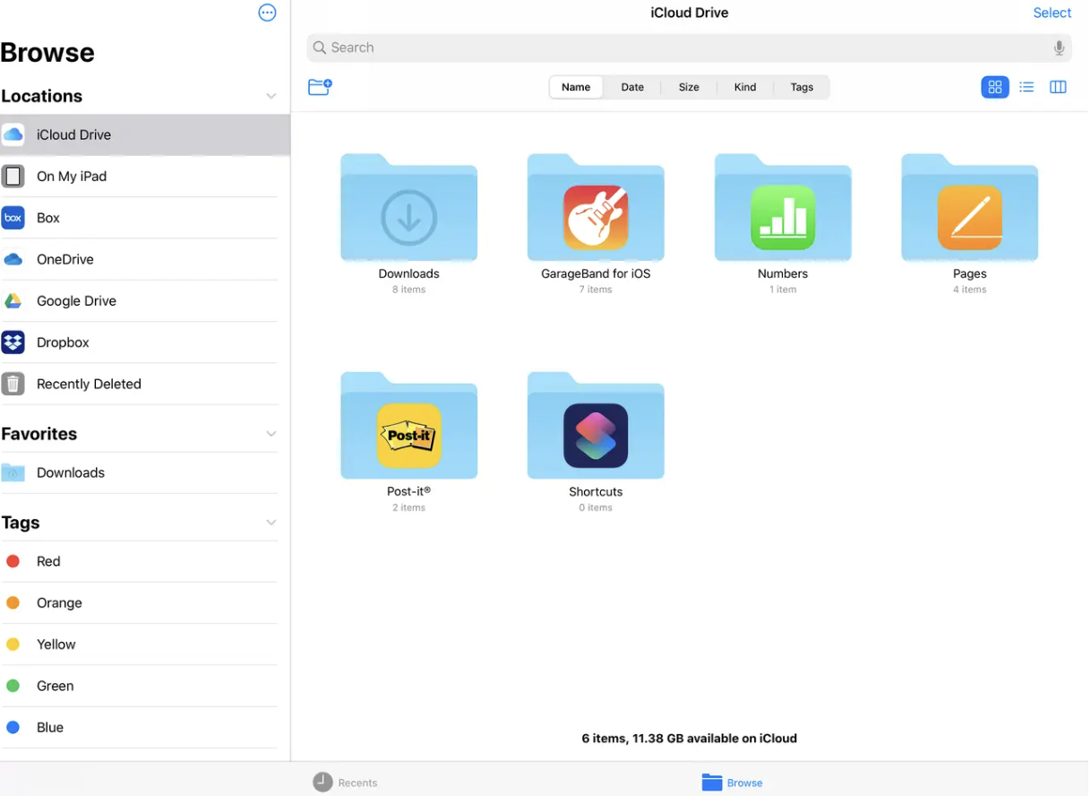Viewport: 1091px width, 796px height.
Task: Collapse the Locations section
Action: (271, 96)
